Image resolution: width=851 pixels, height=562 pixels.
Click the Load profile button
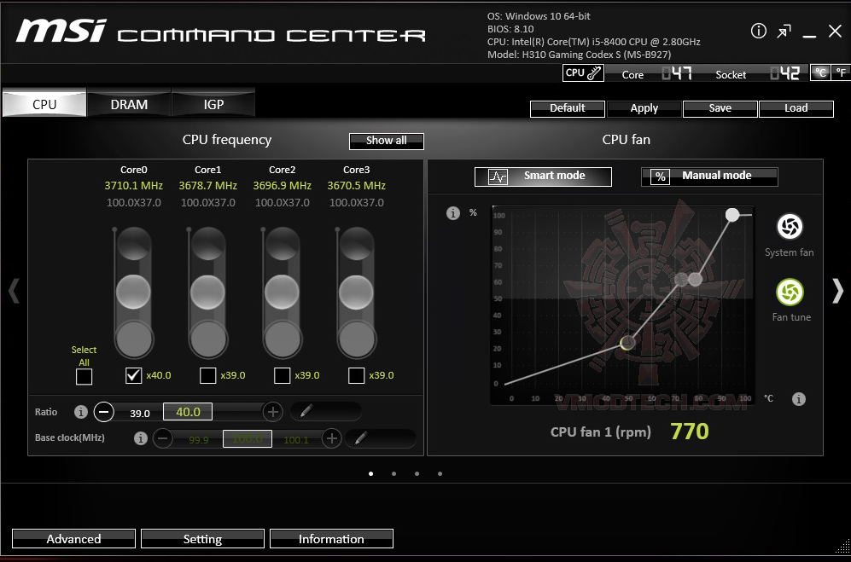point(796,108)
